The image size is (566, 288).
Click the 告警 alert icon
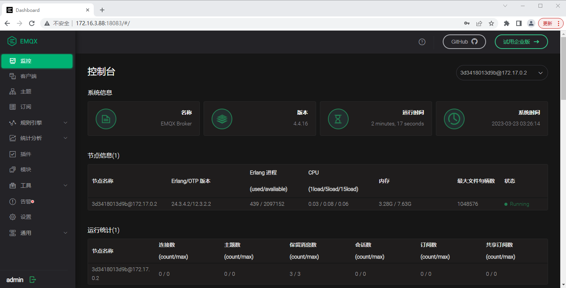click(x=13, y=202)
